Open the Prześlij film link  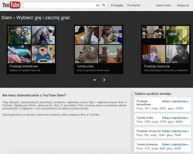(x=134, y=5)
